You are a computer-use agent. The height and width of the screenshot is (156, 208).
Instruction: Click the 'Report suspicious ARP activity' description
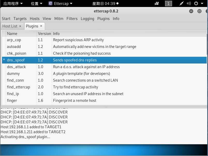78,40
